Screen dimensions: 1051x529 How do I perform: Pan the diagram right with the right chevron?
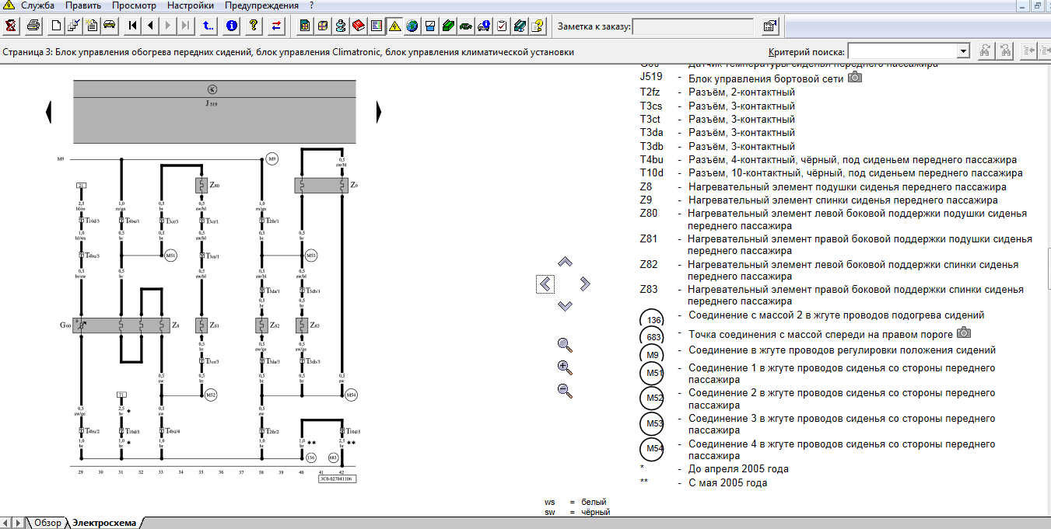click(585, 284)
